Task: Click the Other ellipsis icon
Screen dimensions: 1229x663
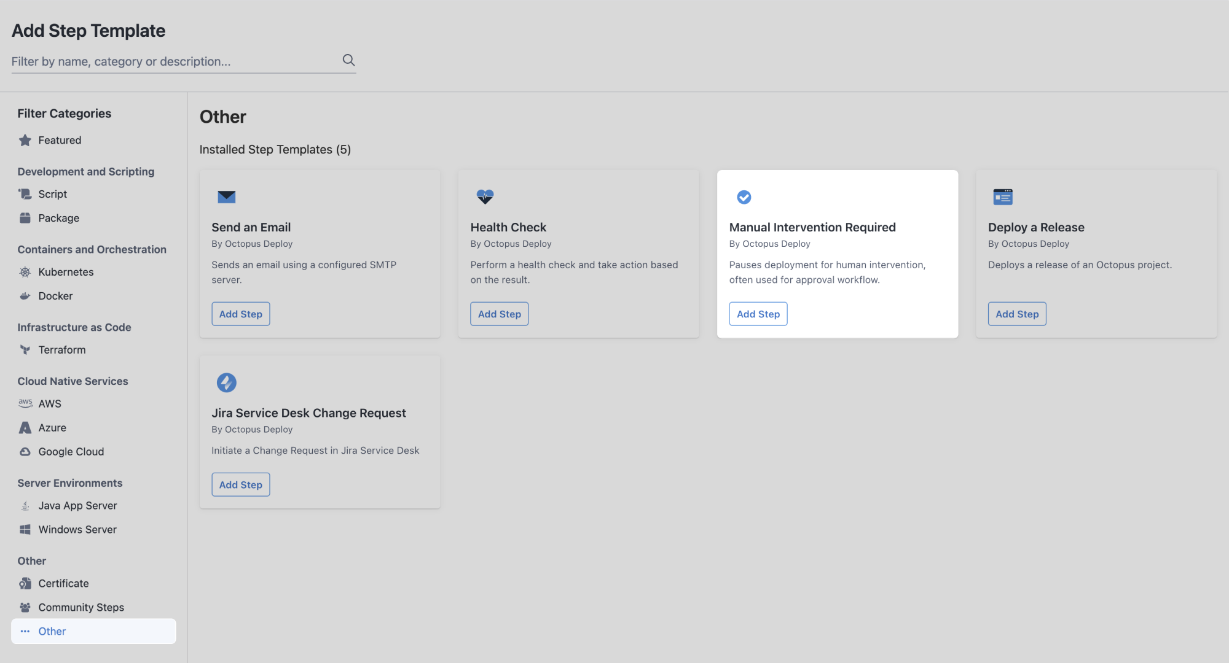Action: click(x=25, y=631)
